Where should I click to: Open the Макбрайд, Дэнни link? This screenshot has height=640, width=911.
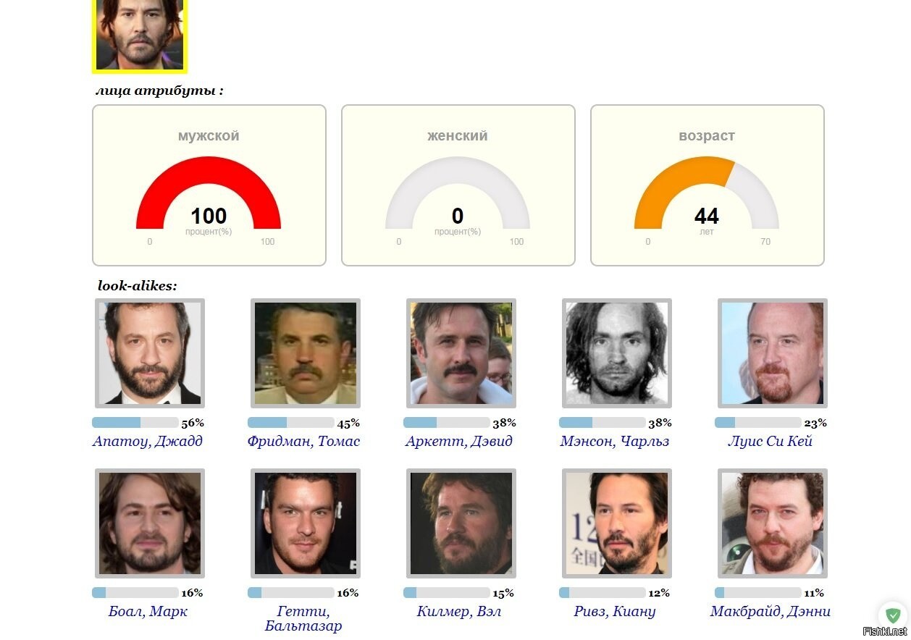click(x=771, y=611)
